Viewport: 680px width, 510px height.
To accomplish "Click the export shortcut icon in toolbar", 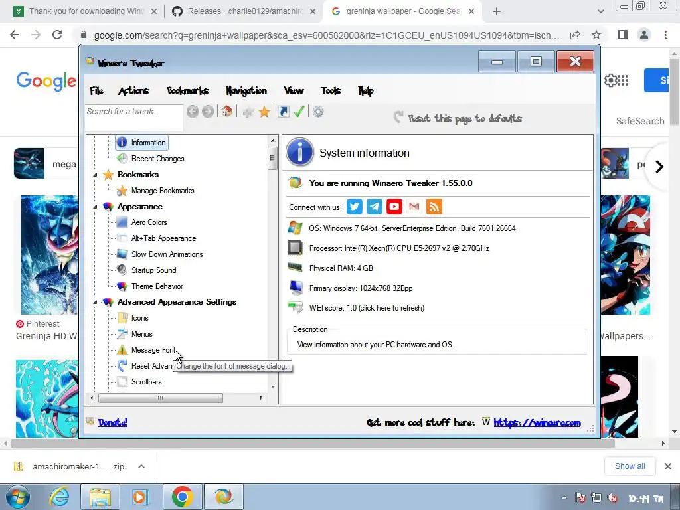I will [283, 112].
